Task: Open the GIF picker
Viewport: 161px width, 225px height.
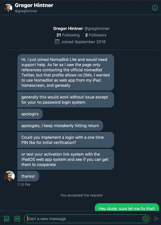Action: coord(17,219)
